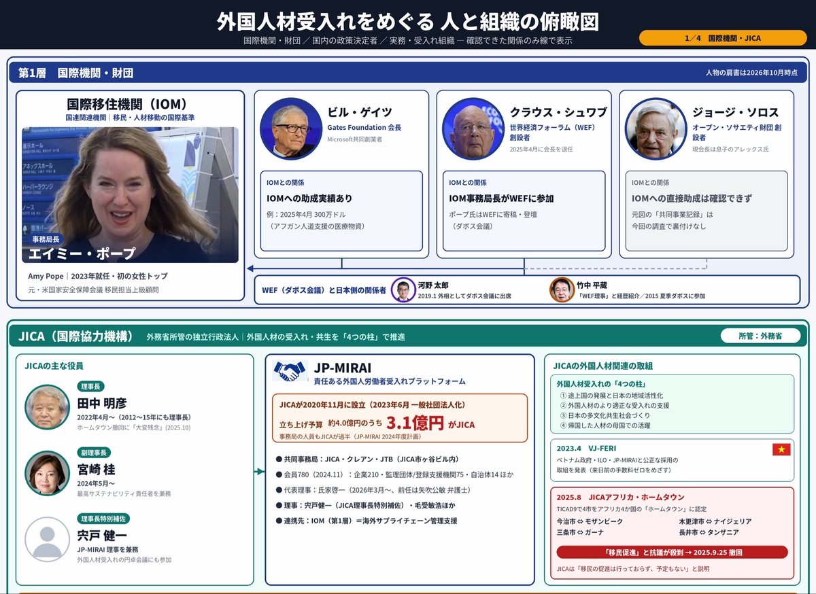Viewport: 816px width, 594px height.
Task: Click '木更津市 ⇔ ナイジェリア' text
Action: pos(715,521)
